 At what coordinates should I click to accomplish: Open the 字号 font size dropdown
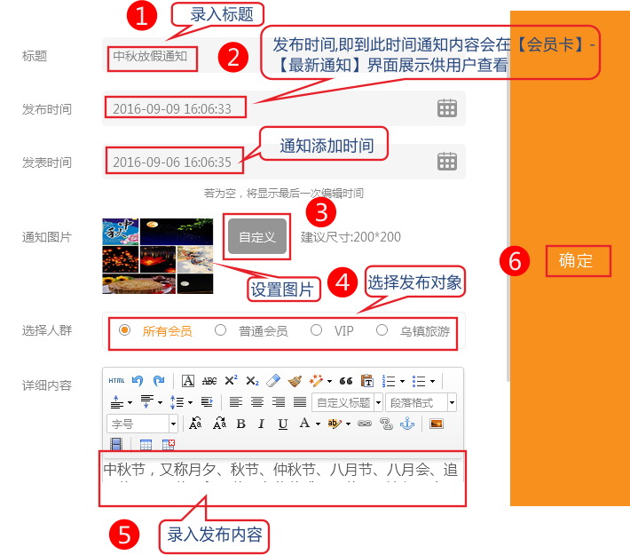tap(173, 424)
